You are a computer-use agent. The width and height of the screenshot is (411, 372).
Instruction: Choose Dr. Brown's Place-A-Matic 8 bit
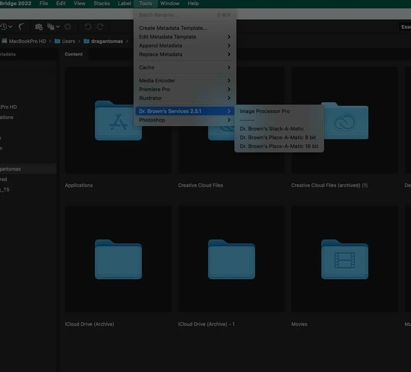279,138
